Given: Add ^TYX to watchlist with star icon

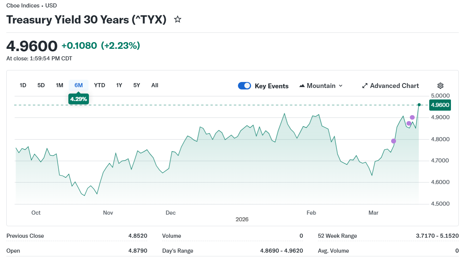Looking at the screenshot, I should pyautogui.click(x=178, y=19).
